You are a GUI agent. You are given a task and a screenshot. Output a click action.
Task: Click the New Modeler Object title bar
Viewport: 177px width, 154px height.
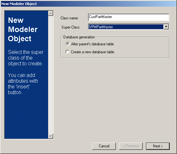89,4
